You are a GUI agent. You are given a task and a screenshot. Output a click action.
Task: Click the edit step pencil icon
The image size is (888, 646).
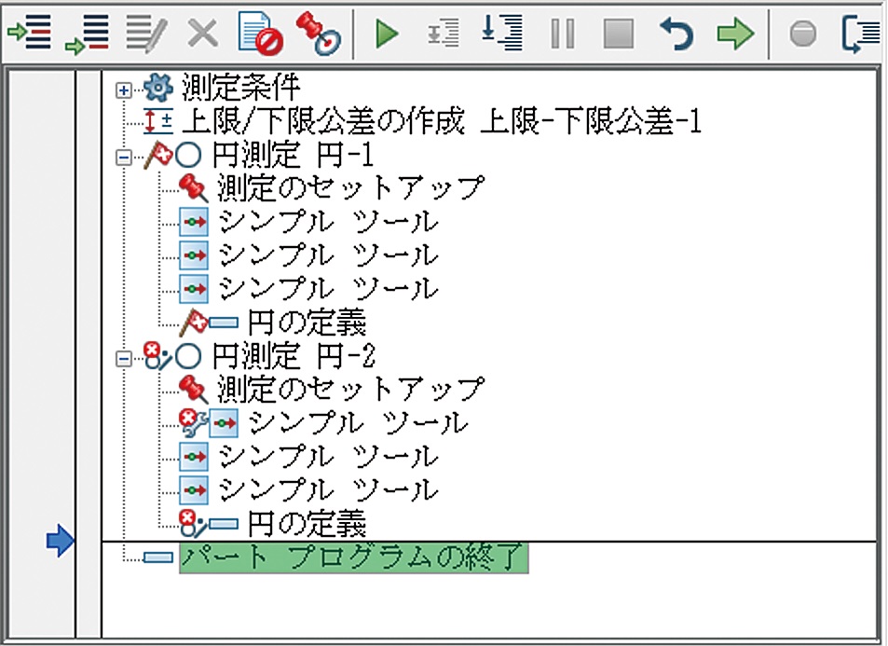(x=145, y=34)
